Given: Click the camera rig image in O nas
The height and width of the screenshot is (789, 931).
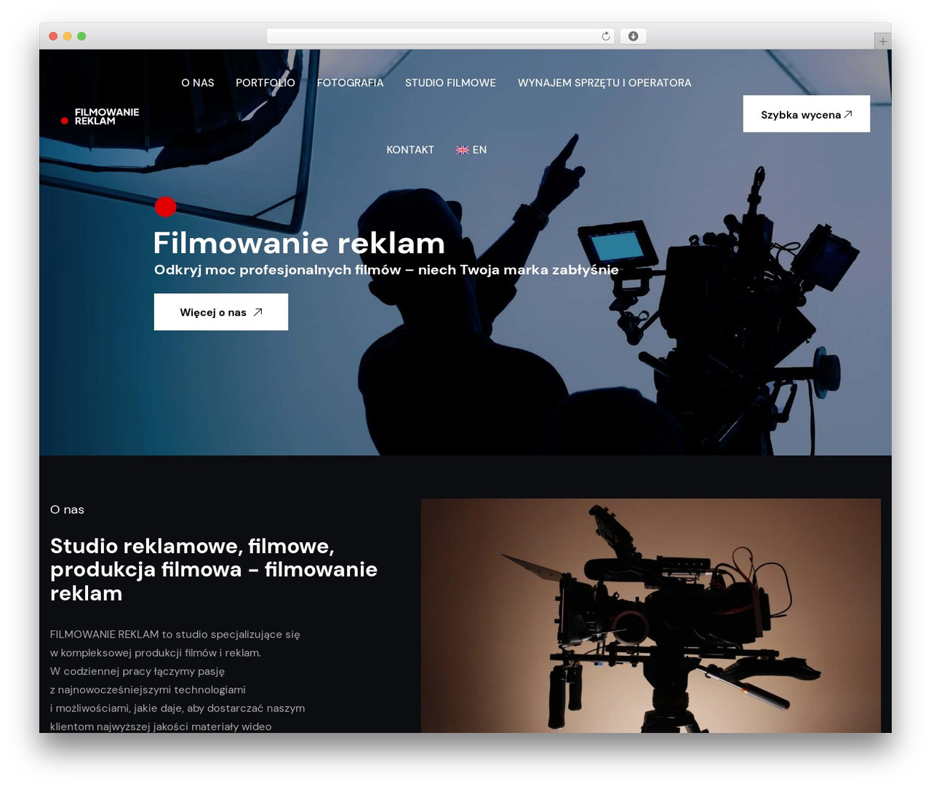Looking at the screenshot, I should tap(651, 616).
